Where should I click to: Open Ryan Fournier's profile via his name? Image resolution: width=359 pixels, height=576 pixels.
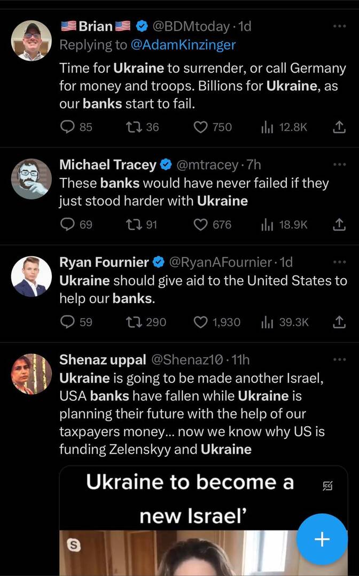pyautogui.click(x=104, y=262)
